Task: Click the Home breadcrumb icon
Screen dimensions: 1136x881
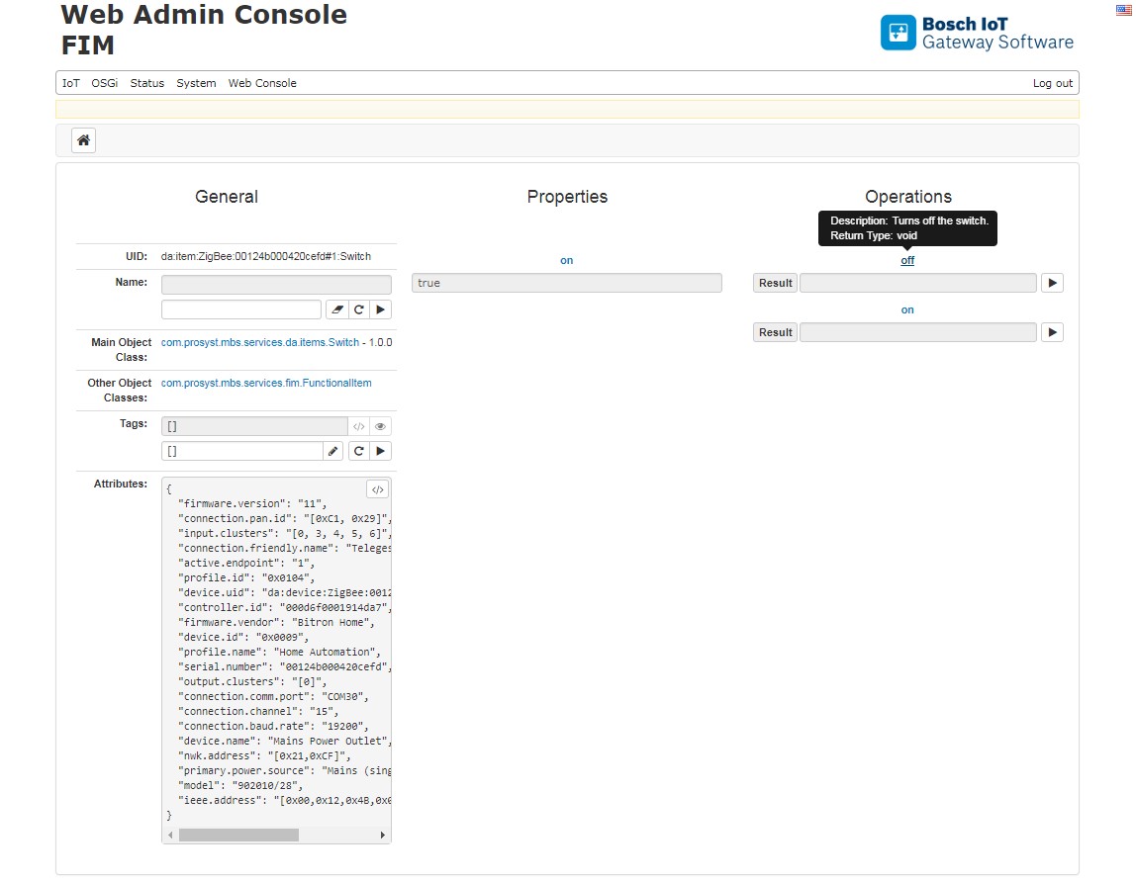Action: tap(83, 139)
